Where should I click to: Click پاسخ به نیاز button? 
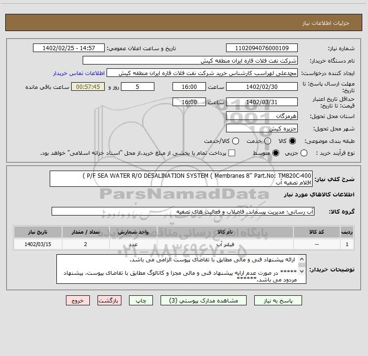coord(278,301)
